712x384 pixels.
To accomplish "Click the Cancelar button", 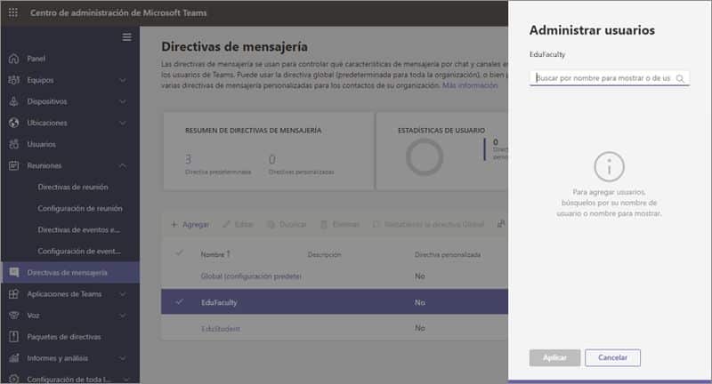I will pos(612,357).
